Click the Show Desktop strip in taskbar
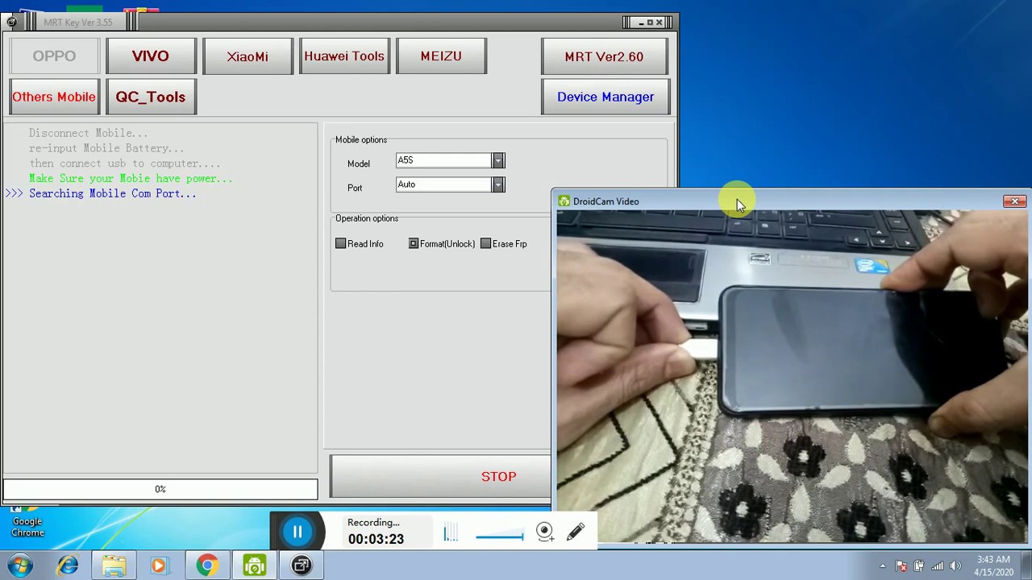The width and height of the screenshot is (1032, 580). (x=1026, y=565)
